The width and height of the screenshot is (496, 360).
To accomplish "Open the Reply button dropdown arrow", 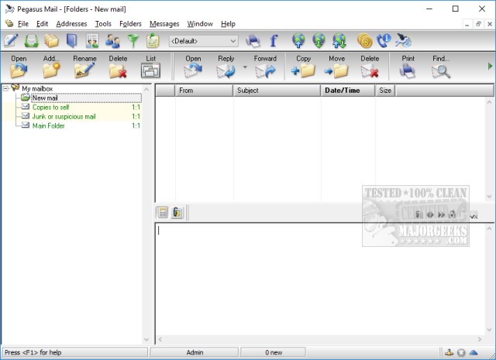I will click(x=245, y=68).
